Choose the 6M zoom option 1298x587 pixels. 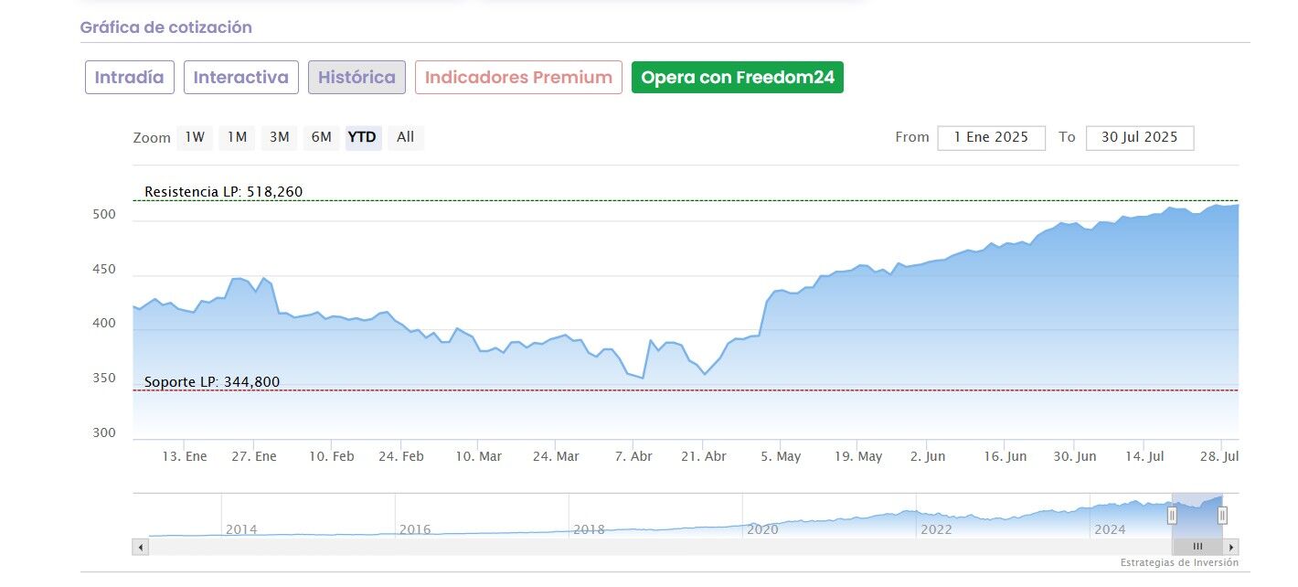[x=321, y=137]
